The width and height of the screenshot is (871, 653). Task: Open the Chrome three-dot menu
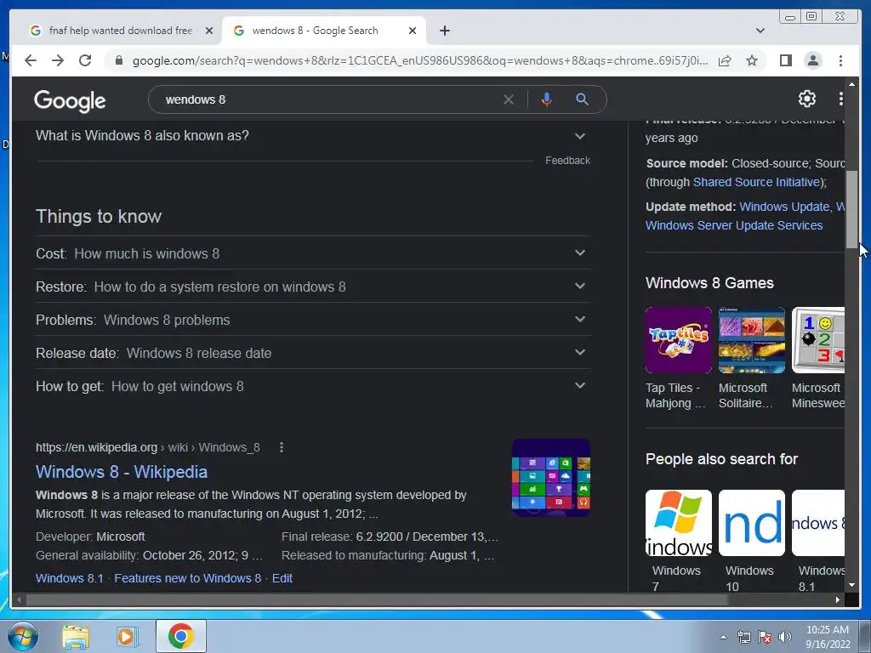point(840,60)
